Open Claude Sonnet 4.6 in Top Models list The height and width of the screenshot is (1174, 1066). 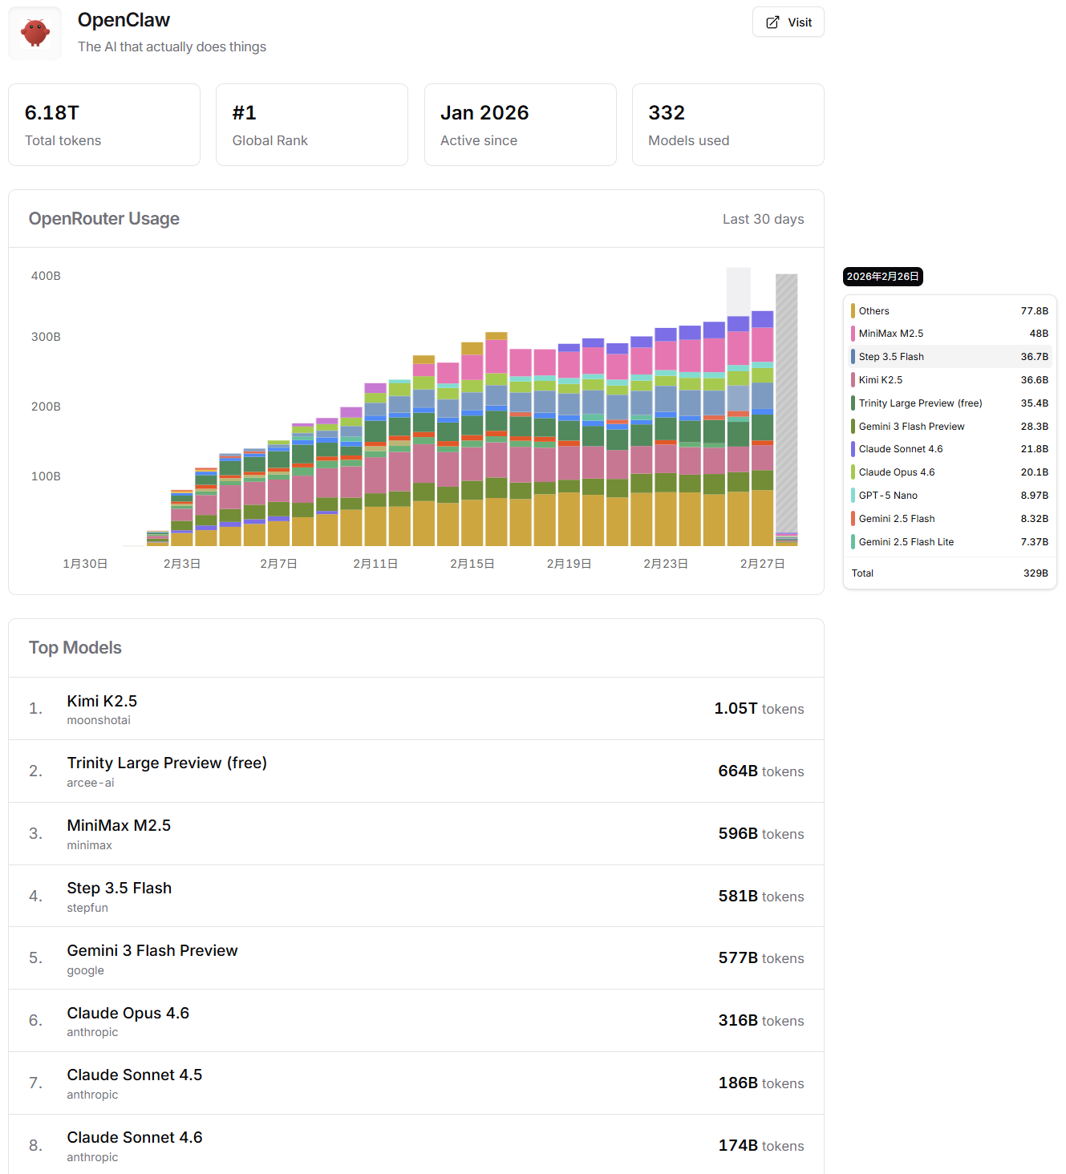tap(135, 1138)
